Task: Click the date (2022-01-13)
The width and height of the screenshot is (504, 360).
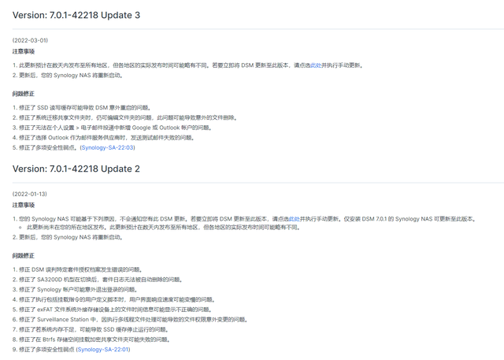Action: pyautogui.click(x=30, y=194)
